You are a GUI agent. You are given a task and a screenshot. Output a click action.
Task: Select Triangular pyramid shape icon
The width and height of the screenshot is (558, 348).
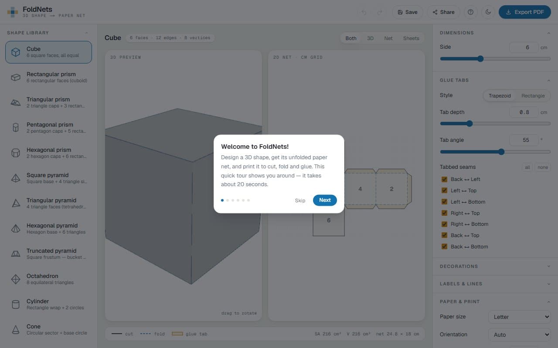coord(16,204)
